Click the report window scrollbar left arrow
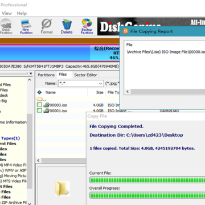 tap(128, 92)
